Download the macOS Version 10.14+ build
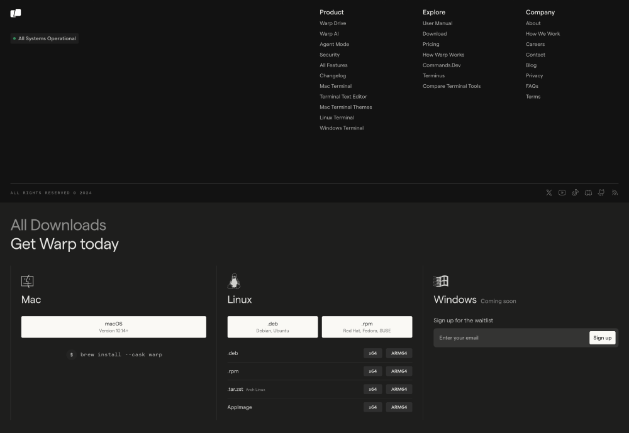The height and width of the screenshot is (433, 629). pos(113,327)
